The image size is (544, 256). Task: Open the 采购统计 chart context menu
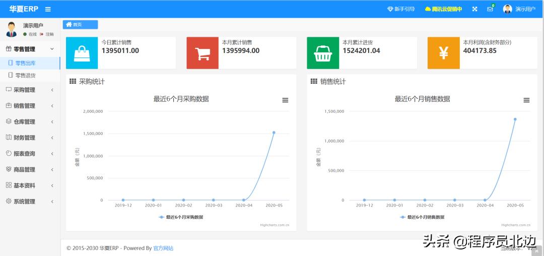tap(285, 100)
